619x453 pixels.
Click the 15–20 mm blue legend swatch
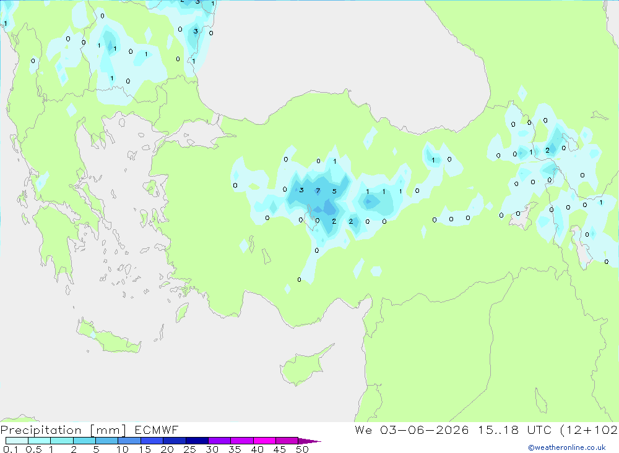pyautogui.click(x=152, y=441)
